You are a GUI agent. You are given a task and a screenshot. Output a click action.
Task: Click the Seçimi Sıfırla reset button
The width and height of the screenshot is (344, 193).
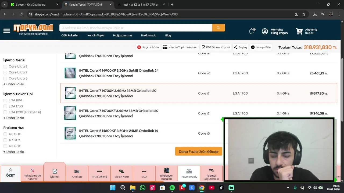click(148, 47)
